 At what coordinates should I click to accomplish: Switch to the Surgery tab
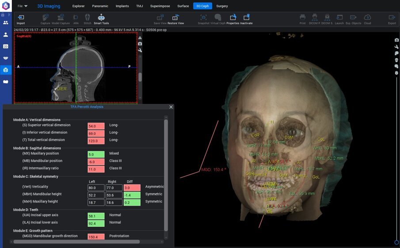point(222,6)
